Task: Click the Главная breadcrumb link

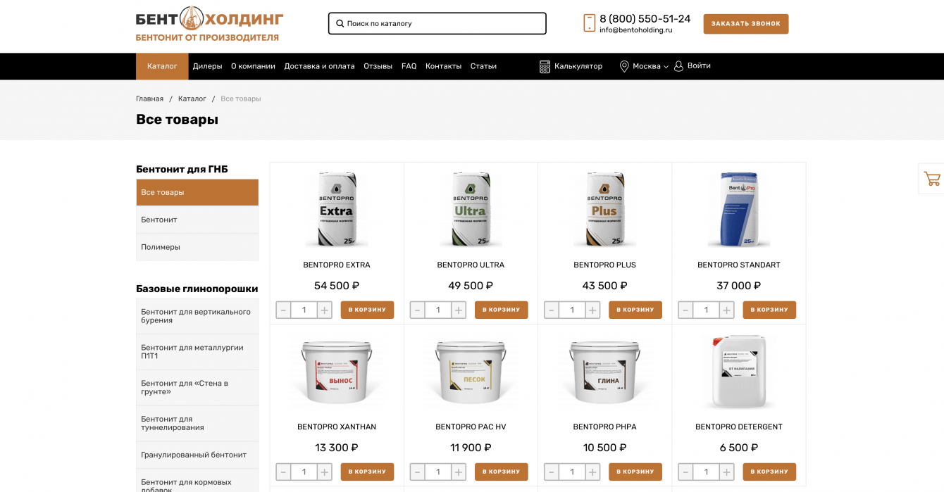Action: click(x=149, y=99)
